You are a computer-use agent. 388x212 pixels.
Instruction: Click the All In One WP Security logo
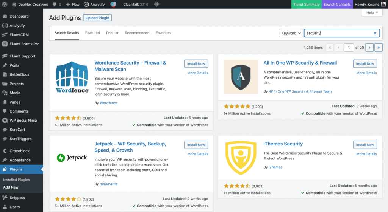click(x=241, y=77)
